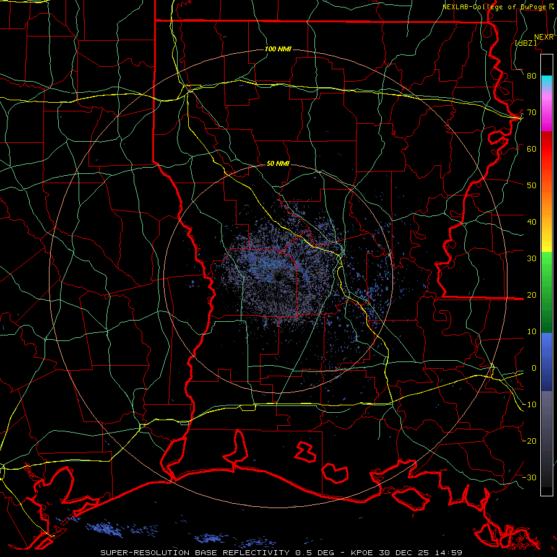The width and height of the screenshot is (557, 557).
Task: Click the -30 value on dBZ scale
Action: [529, 478]
